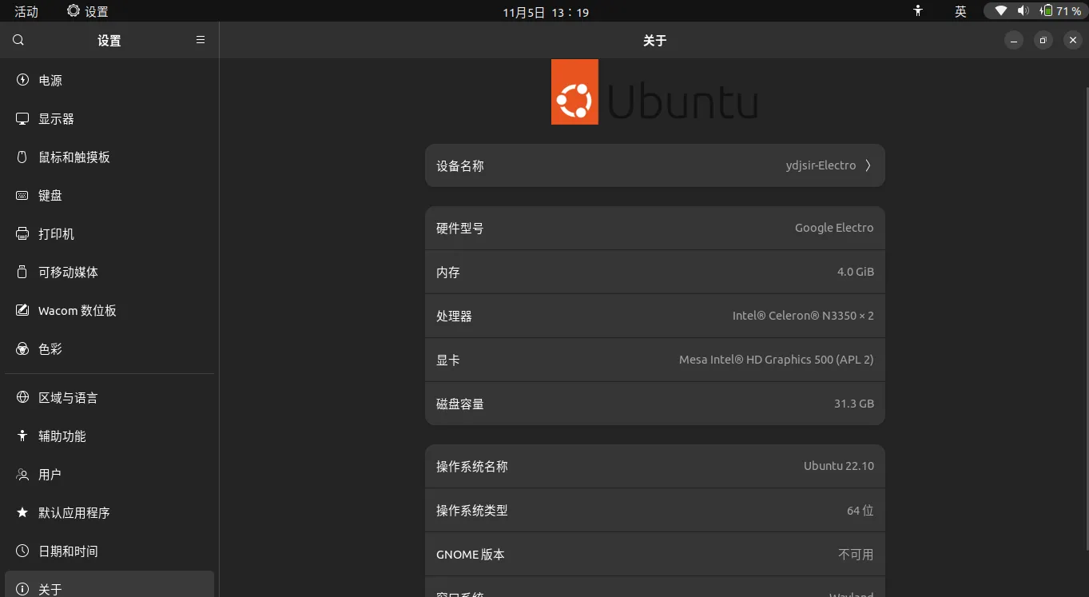Viewport: 1089px width, 597px height.
Task: Click the clock showing 11月5日 13:19
Action: pos(546,12)
